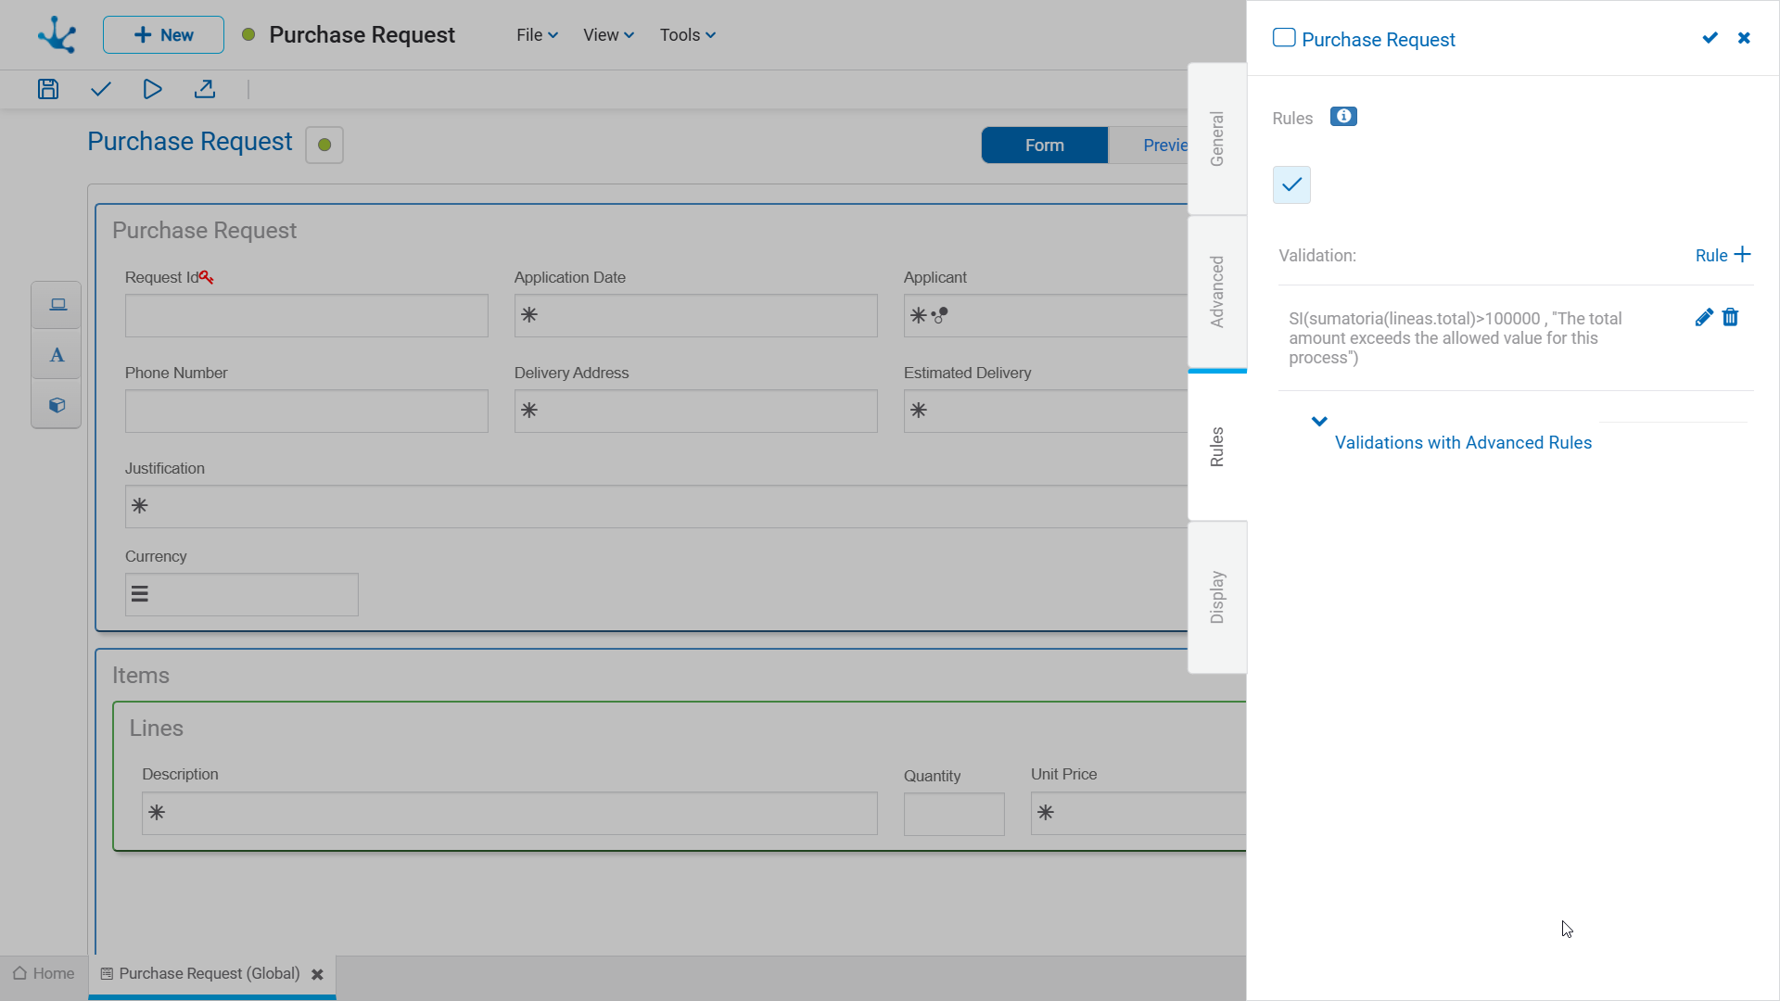The width and height of the screenshot is (1780, 1001).
Task: Open the File dropdown menu
Action: point(537,35)
